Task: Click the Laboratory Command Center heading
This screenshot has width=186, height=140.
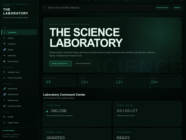Action: click(x=64, y=95)
